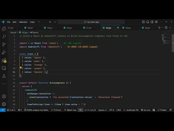Click the editor vertical scrollbar
The image size is (174, 131).
pos(173,43)
